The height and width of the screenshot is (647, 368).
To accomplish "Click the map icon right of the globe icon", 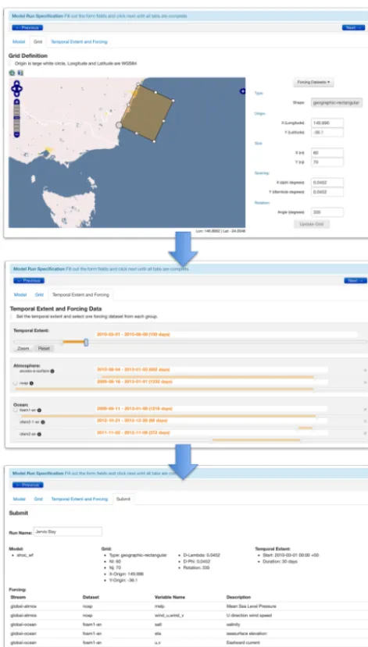I will click(20, 73).
